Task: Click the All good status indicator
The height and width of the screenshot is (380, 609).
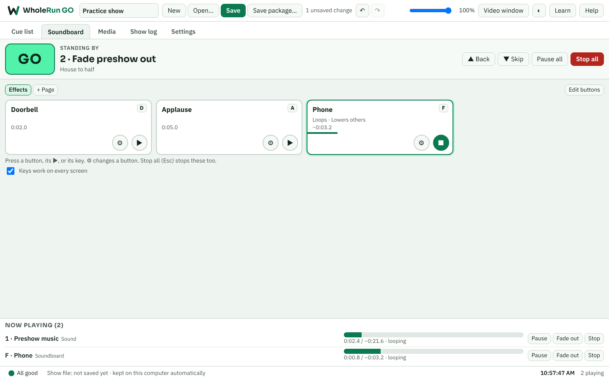Action: point(23,373)
